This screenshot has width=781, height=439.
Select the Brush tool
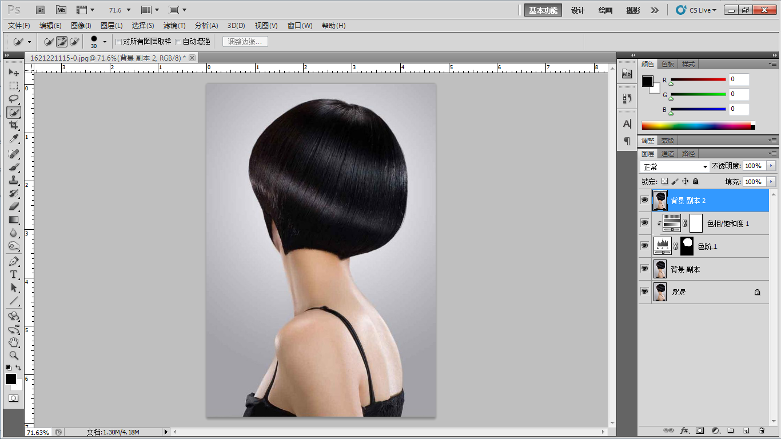pyautogui.click(x=14, y=167)
